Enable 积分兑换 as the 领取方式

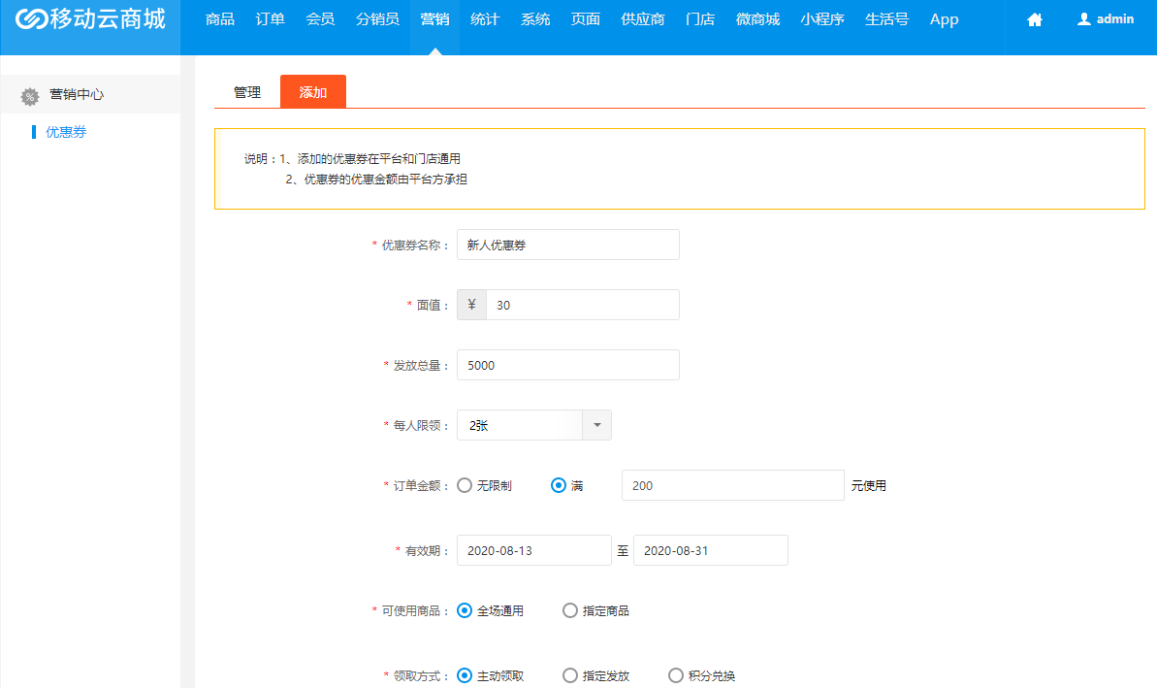[675, 676]
